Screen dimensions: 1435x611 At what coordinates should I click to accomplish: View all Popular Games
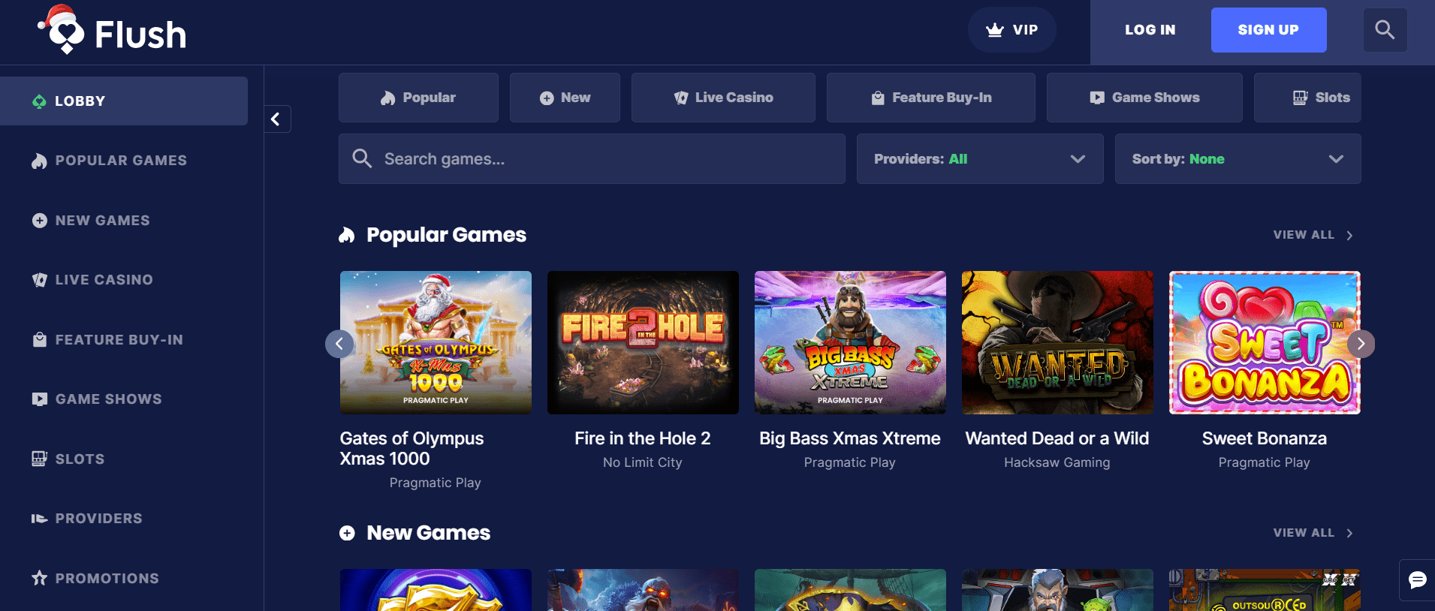coord(1312,235)
